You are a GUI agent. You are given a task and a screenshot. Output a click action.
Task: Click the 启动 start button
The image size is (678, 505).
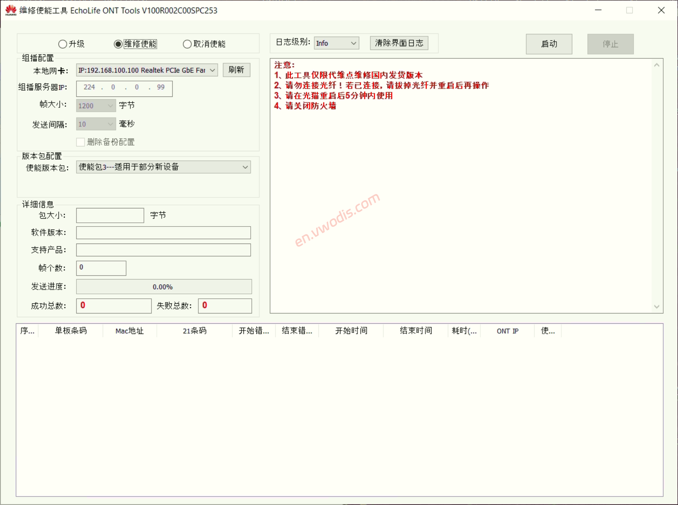pyautogui.click(x=549, y=44)
